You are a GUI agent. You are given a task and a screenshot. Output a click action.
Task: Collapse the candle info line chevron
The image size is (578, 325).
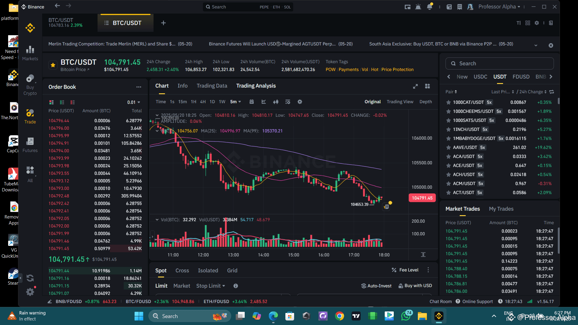click(x=157, y=115)
